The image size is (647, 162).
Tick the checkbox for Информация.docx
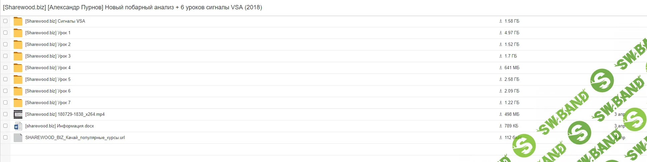pyautogui.click(x=5, y=126)
